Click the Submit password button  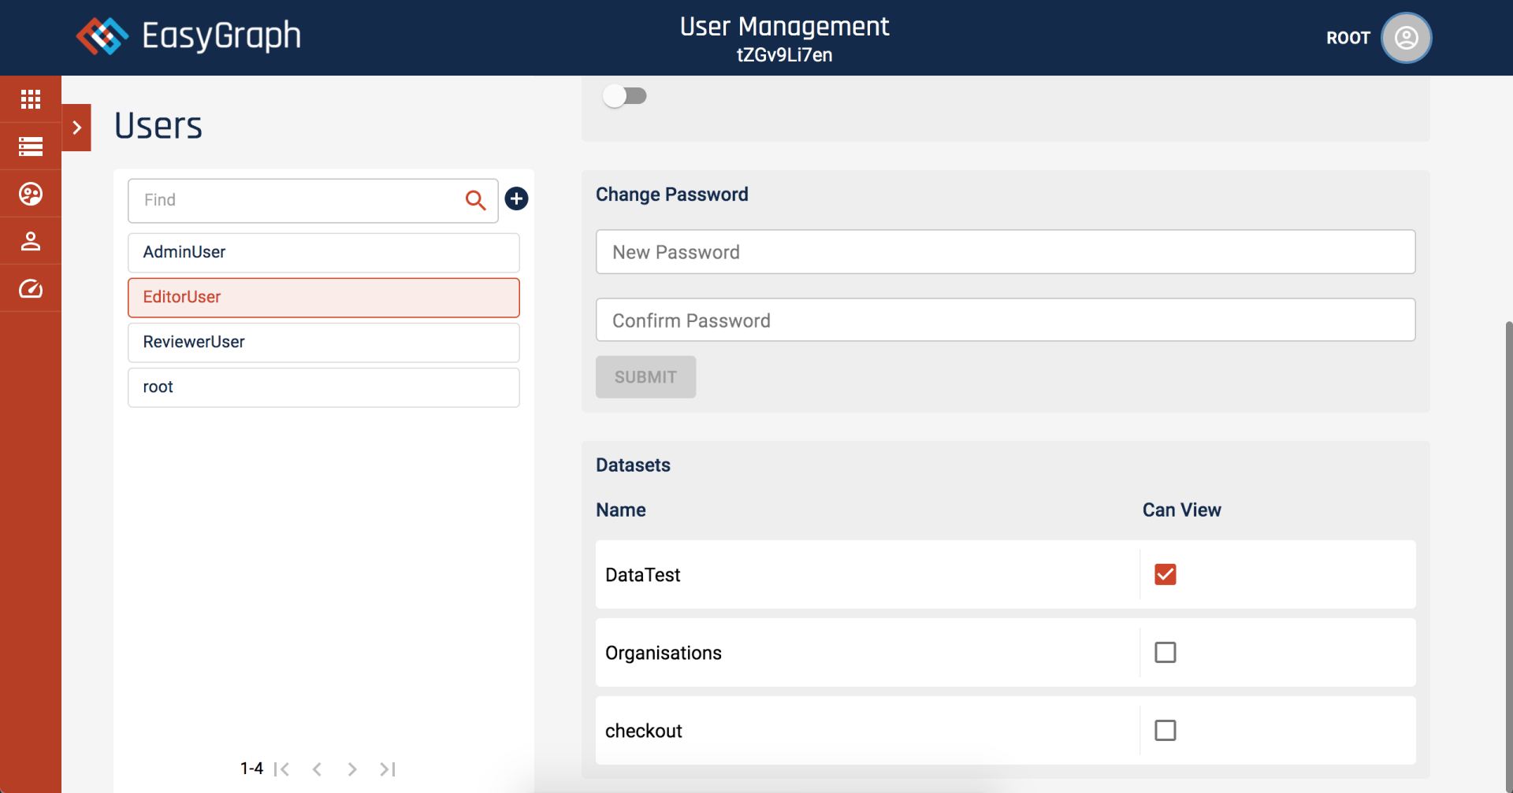click(645, 377)
